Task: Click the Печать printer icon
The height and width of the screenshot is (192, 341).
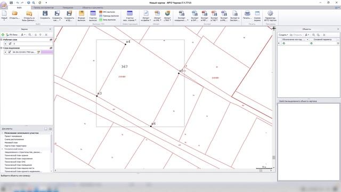Action: pyautogui.click(x=247, y=13)
